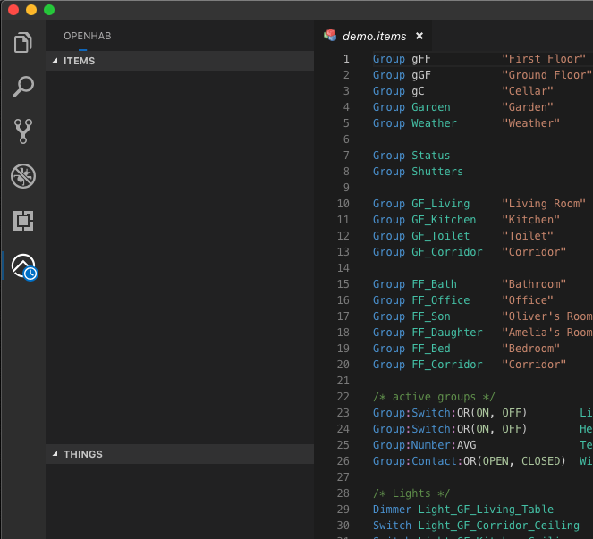Click the macOS green maximize button

(x=49, y=10)
